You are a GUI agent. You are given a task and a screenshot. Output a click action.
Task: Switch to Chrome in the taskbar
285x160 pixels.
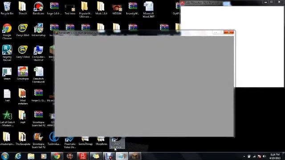(x=57, y=156)
